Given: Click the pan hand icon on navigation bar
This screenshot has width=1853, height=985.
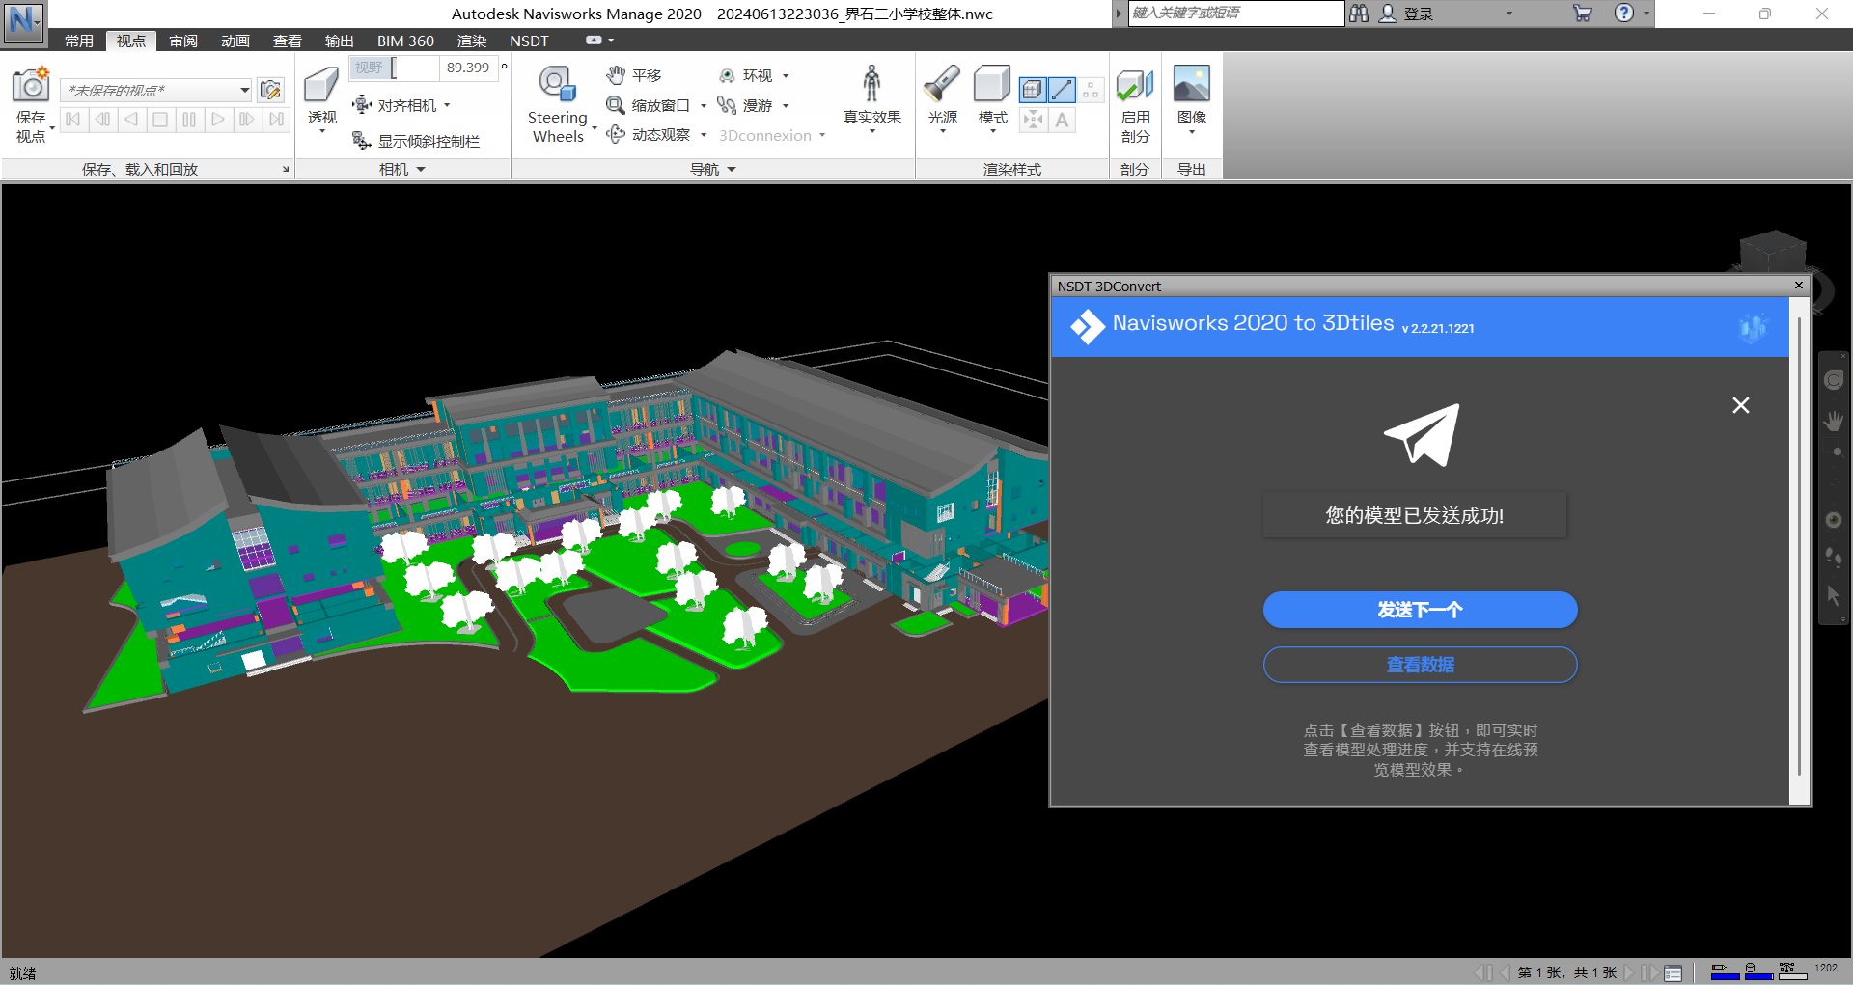Looking at the screenshot, I should [1834, 422].
